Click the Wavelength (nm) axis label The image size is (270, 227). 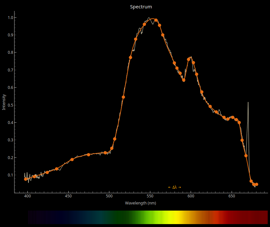click(141, 203)
